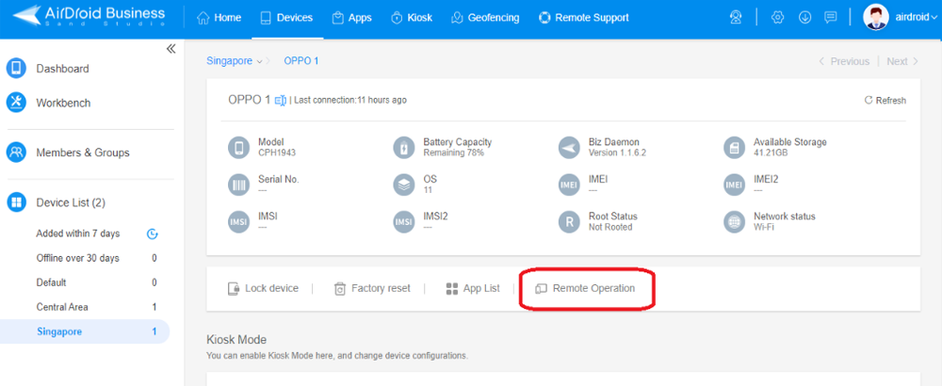Click the first IMEI icon
The height and width of the screenshot is (386, 942).
click(x=568, y=185)
